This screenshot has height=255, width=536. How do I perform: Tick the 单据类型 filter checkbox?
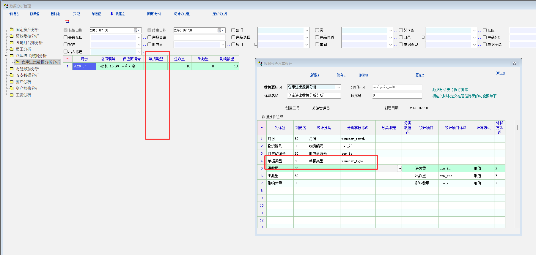point(401,45)
